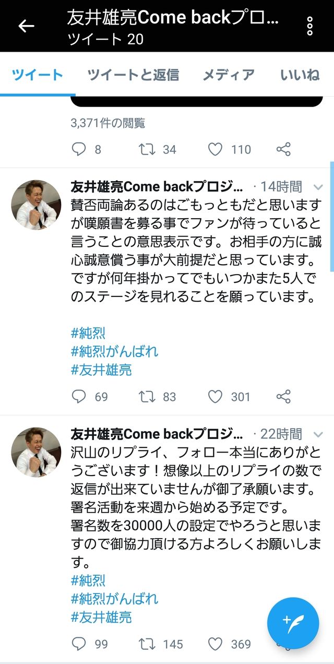The height and width of the screenshot is (664, 334).
Task: Expand the chevron menu on 14時間 tweet
Action: point(318,186)
